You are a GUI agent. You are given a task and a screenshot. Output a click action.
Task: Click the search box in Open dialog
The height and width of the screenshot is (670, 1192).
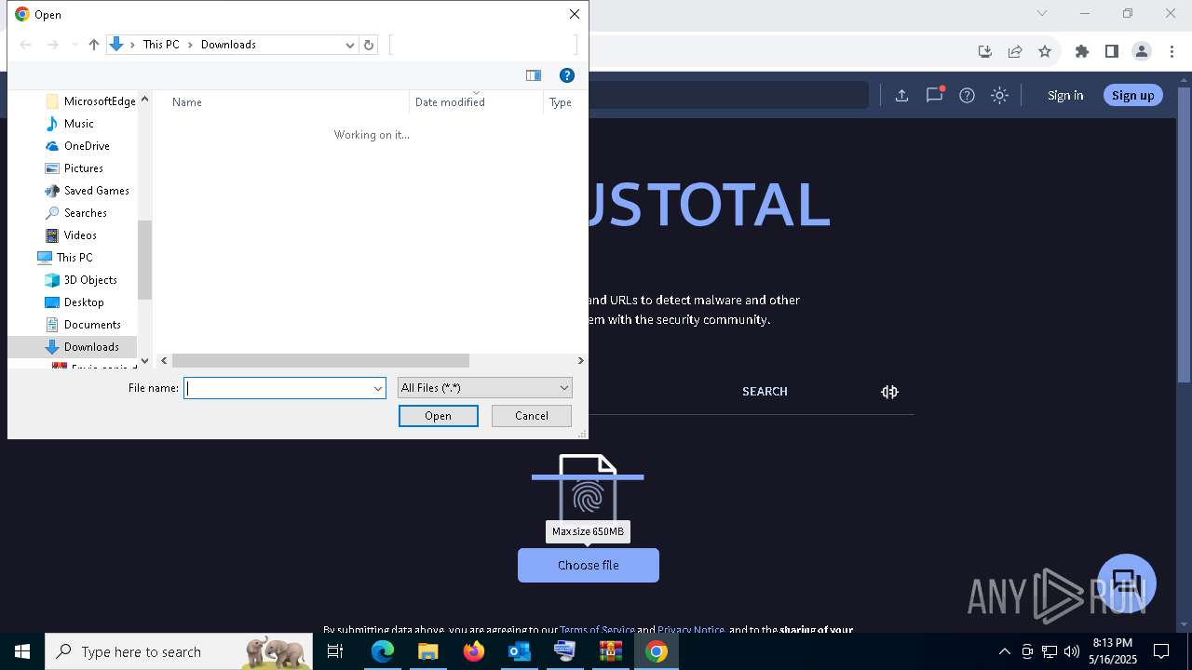[483, 45]
